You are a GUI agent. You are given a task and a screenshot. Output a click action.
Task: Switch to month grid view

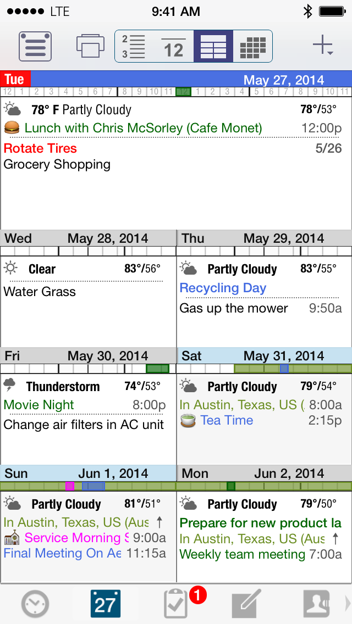[x=253, y=46]
